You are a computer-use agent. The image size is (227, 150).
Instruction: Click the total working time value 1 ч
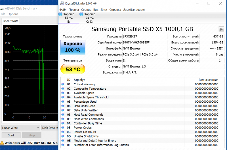tap(212, 60)
